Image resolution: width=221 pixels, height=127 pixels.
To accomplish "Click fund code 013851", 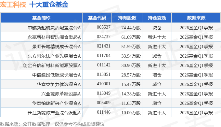I will point(104,75).
